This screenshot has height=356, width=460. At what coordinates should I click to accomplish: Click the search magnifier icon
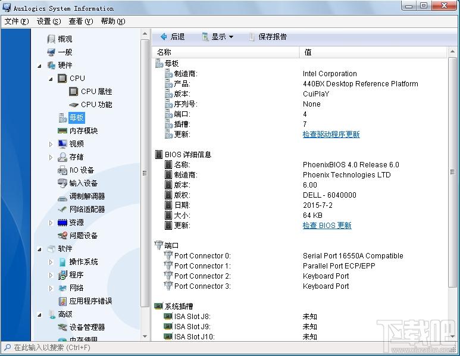pyautogui.click(x=7, y=347)
